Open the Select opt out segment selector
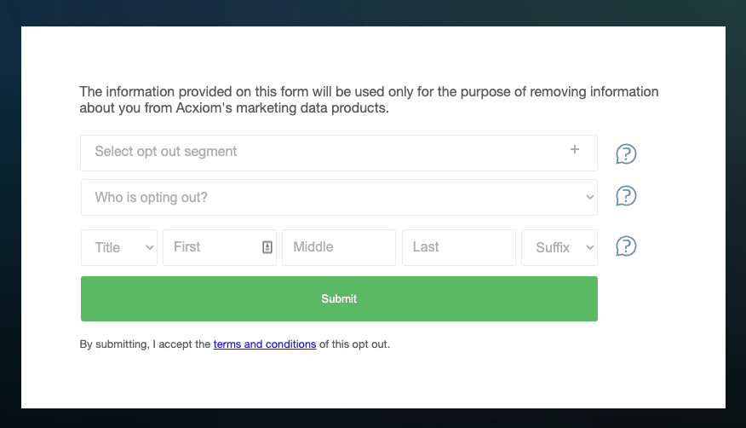This screenshot has width=746, height=428. (339, 153)
